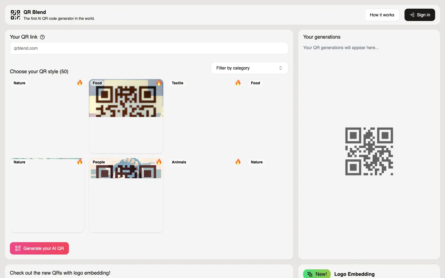Select the Textile style tag
This screenshot has width=445, height=278.
pos(177,83)
